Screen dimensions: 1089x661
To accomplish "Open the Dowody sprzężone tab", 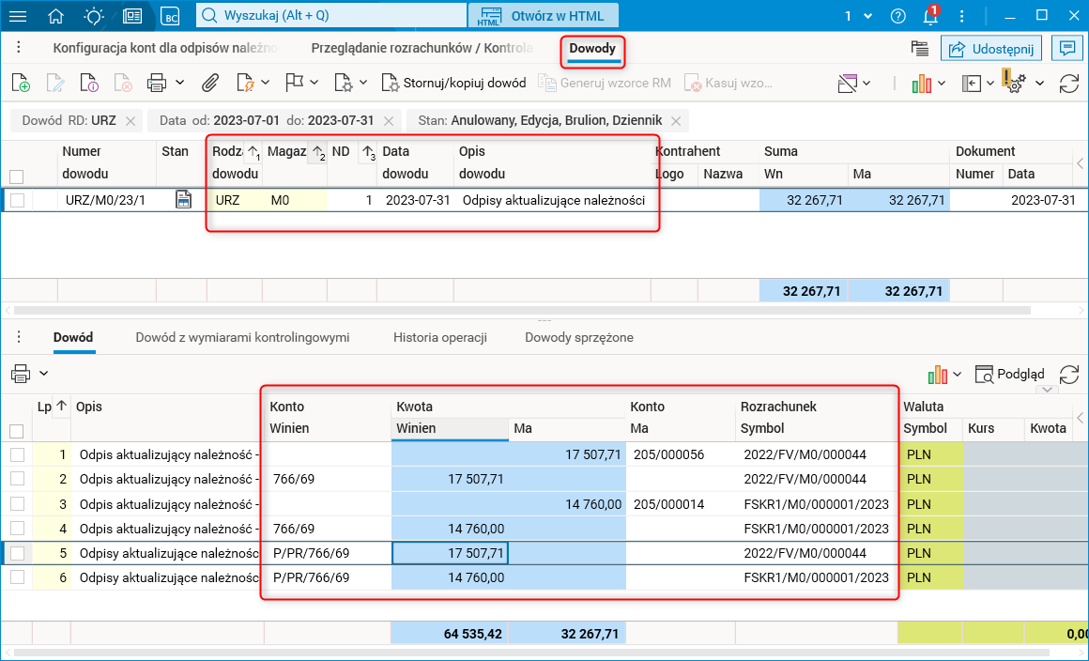I will click(x=578, y=337).
